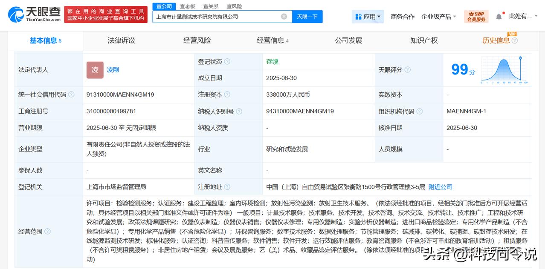Click the red 商业查询工具 banner
The image size is (545, 269).
click(x=106, y=14)
